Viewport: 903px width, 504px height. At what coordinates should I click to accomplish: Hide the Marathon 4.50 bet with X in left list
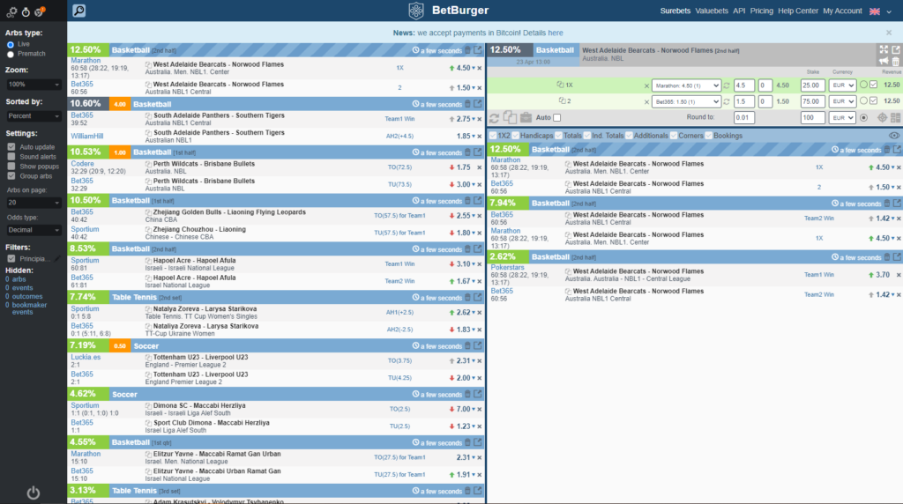(x=479, y=68)
